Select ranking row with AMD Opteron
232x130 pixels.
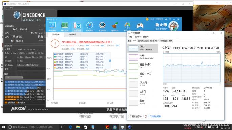(x=25, y=88)
